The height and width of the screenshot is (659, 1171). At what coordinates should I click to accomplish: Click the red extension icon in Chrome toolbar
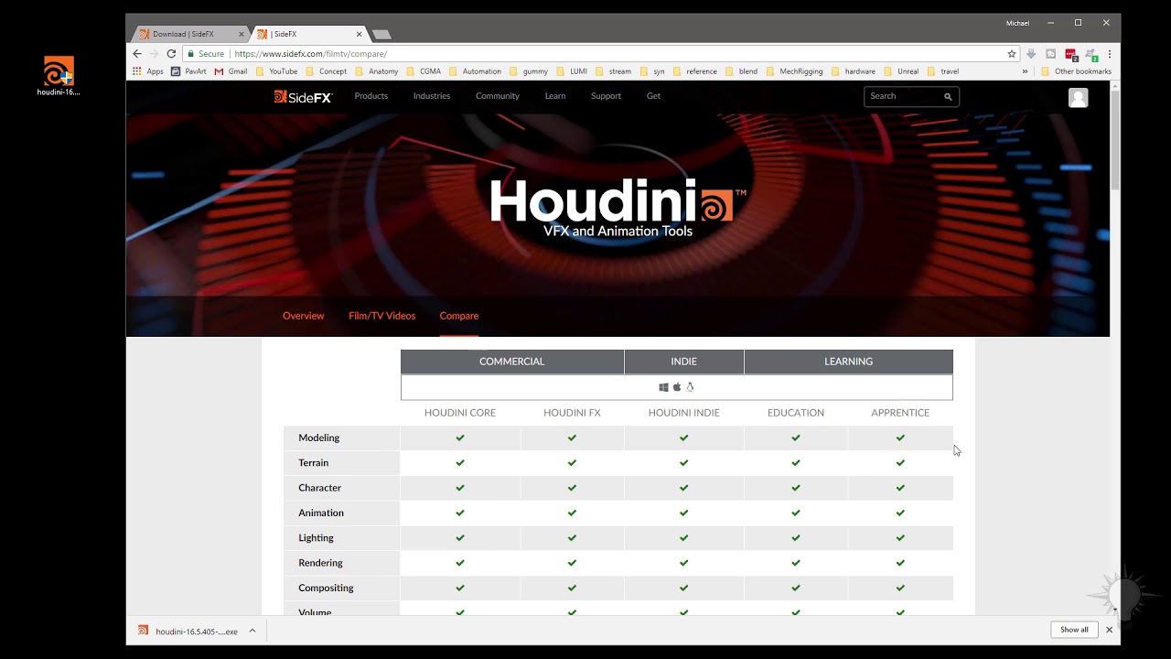pyautogui.click(x=1071, y=54)
